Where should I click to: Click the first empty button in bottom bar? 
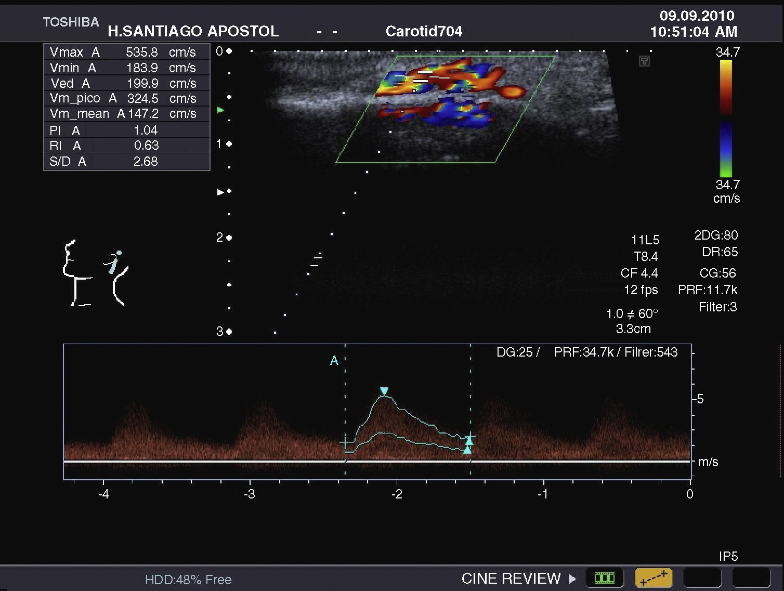click(x=702, y=578)
